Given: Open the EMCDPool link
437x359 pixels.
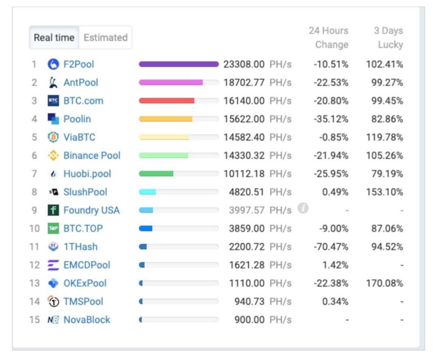Looking at the screenshot, I should click(87, 265).
